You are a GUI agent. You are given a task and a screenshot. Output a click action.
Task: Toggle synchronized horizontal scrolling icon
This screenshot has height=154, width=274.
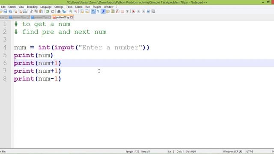pos(86,12)
